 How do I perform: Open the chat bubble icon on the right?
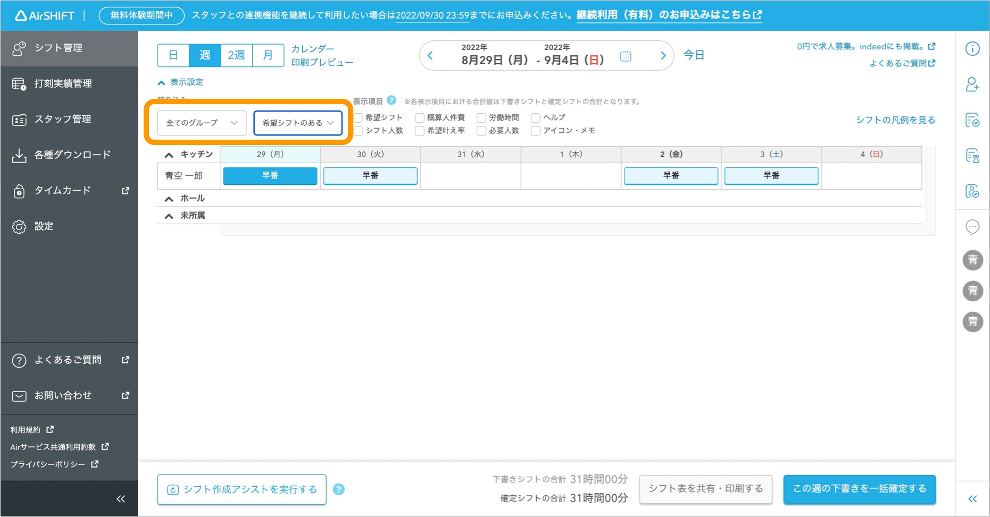point(973,227)
